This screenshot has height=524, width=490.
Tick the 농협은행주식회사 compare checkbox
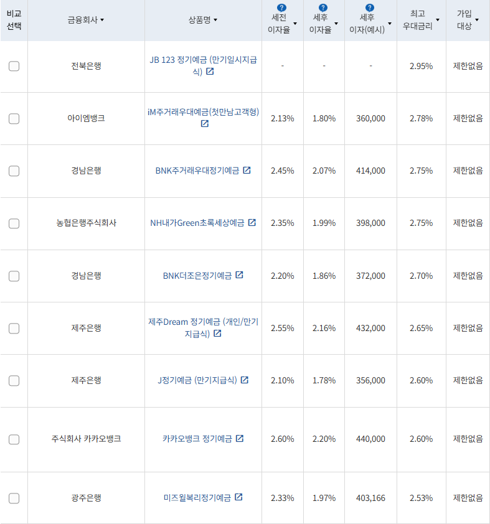[x=14, y=223]
